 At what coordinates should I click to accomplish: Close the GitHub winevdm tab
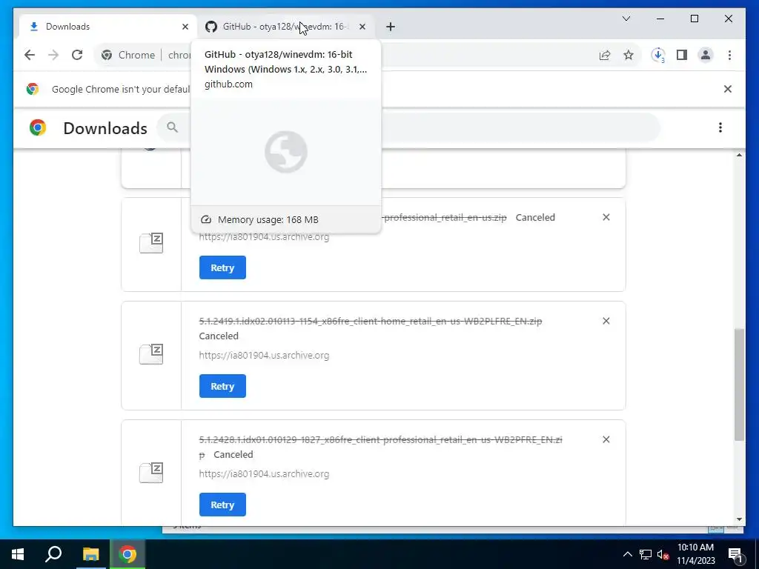(x=362, y=27)
